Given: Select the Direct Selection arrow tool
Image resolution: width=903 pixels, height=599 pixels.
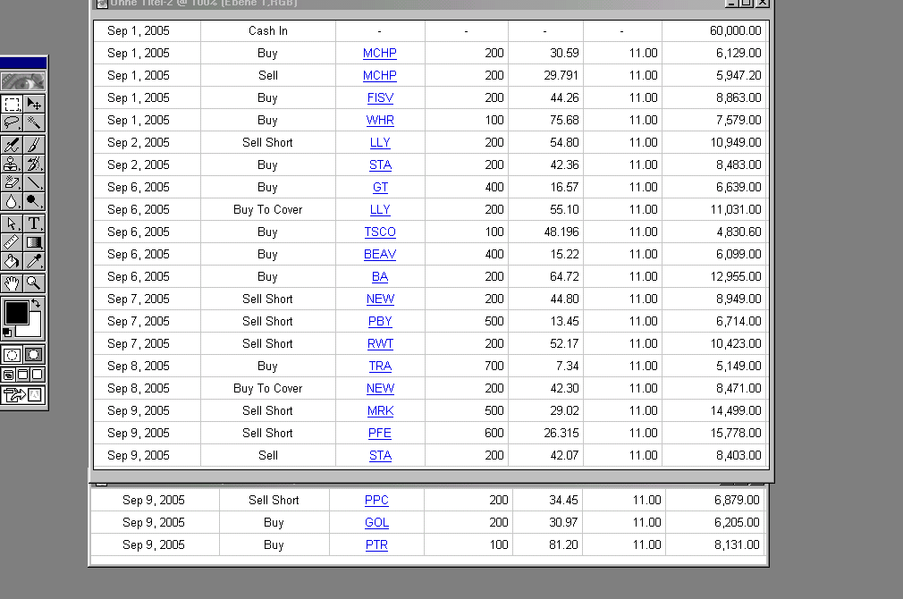Looking at the screenshot, I should click(x=13, y=224).
